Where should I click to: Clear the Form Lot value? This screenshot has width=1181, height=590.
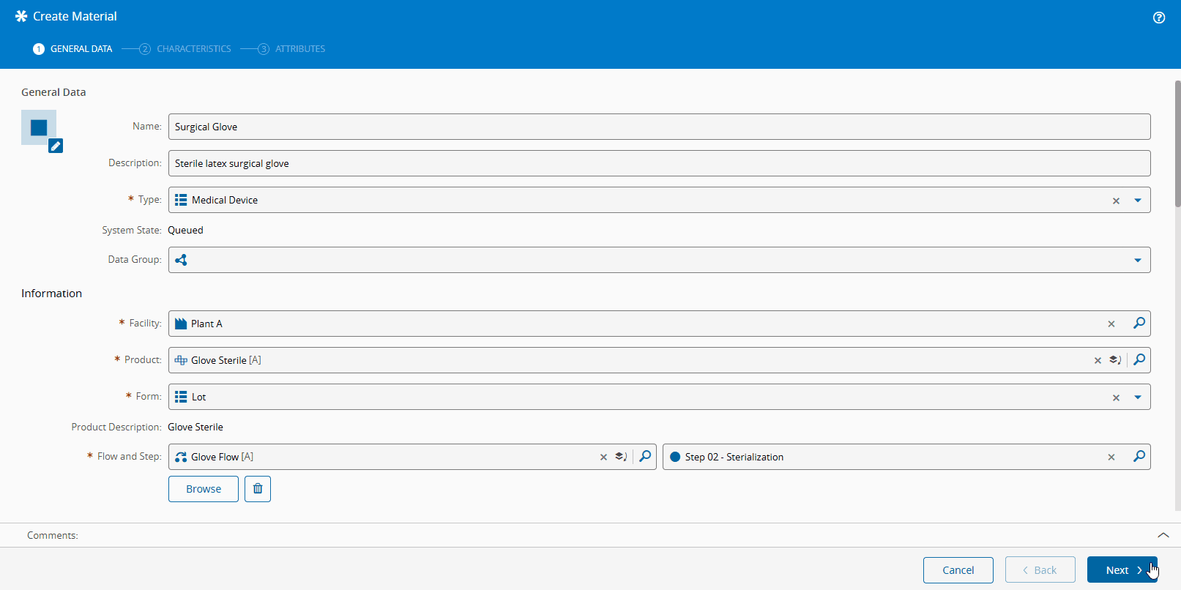[1116, 397]
